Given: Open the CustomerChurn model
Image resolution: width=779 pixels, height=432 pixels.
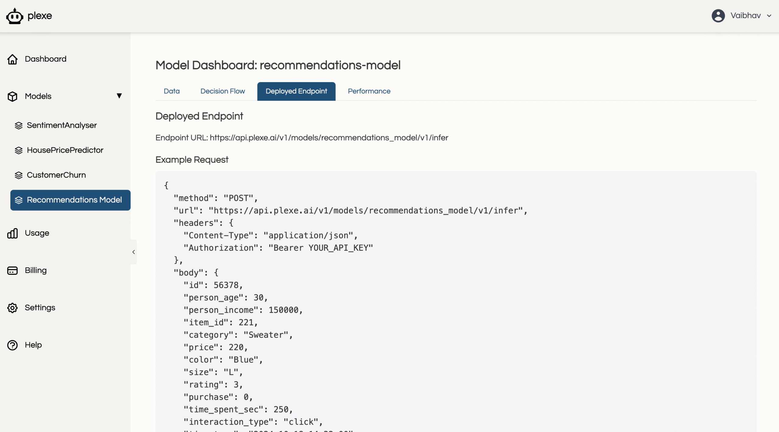Looking at the screenshot, I should [x=56, y=175].
